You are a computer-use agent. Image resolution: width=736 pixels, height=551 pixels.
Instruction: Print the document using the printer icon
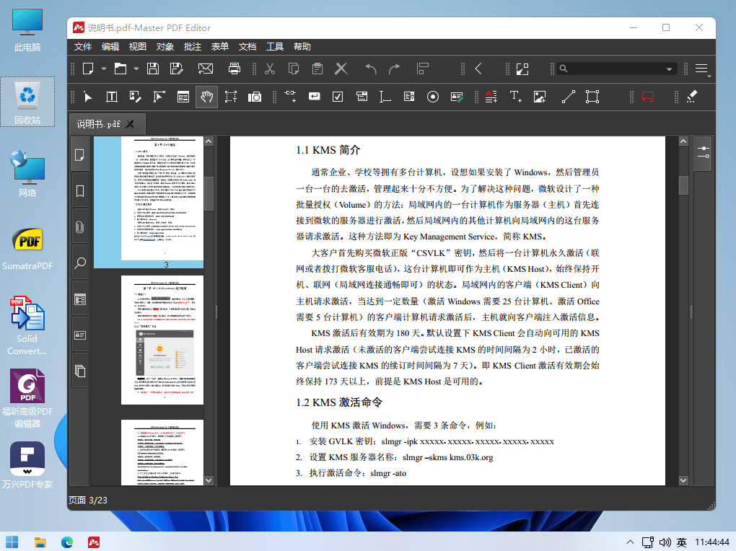[x=235, y=69]
